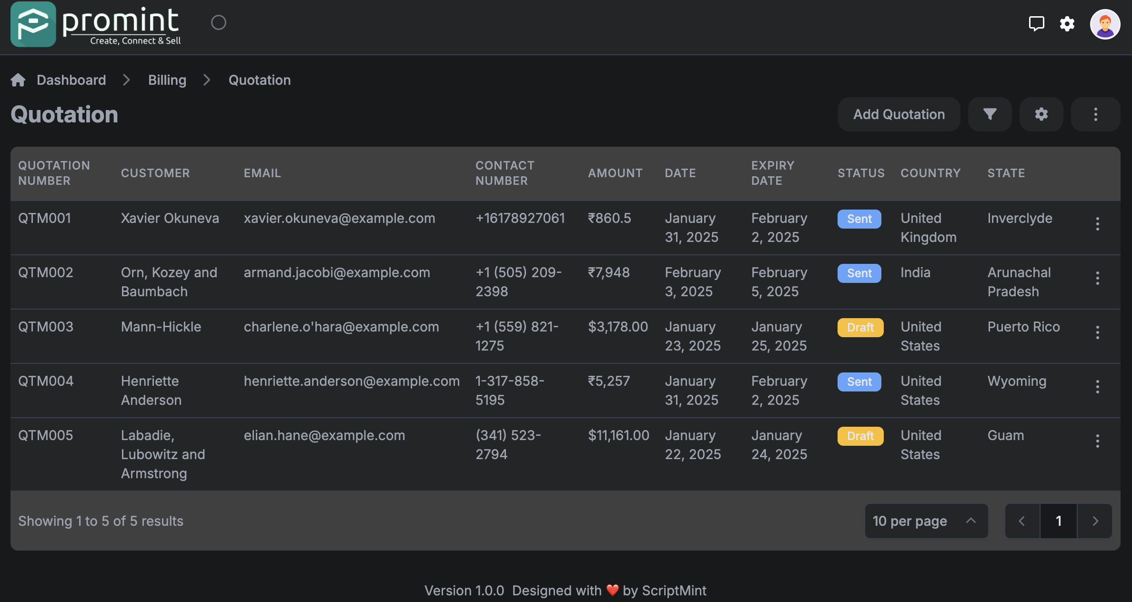Open row actions for QTM005
This screenshot has height=602, width=1132.
point(1097,441)
